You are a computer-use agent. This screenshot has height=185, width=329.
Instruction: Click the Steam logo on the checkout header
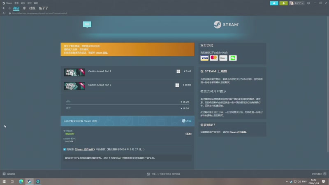click(x=226, y=25)
